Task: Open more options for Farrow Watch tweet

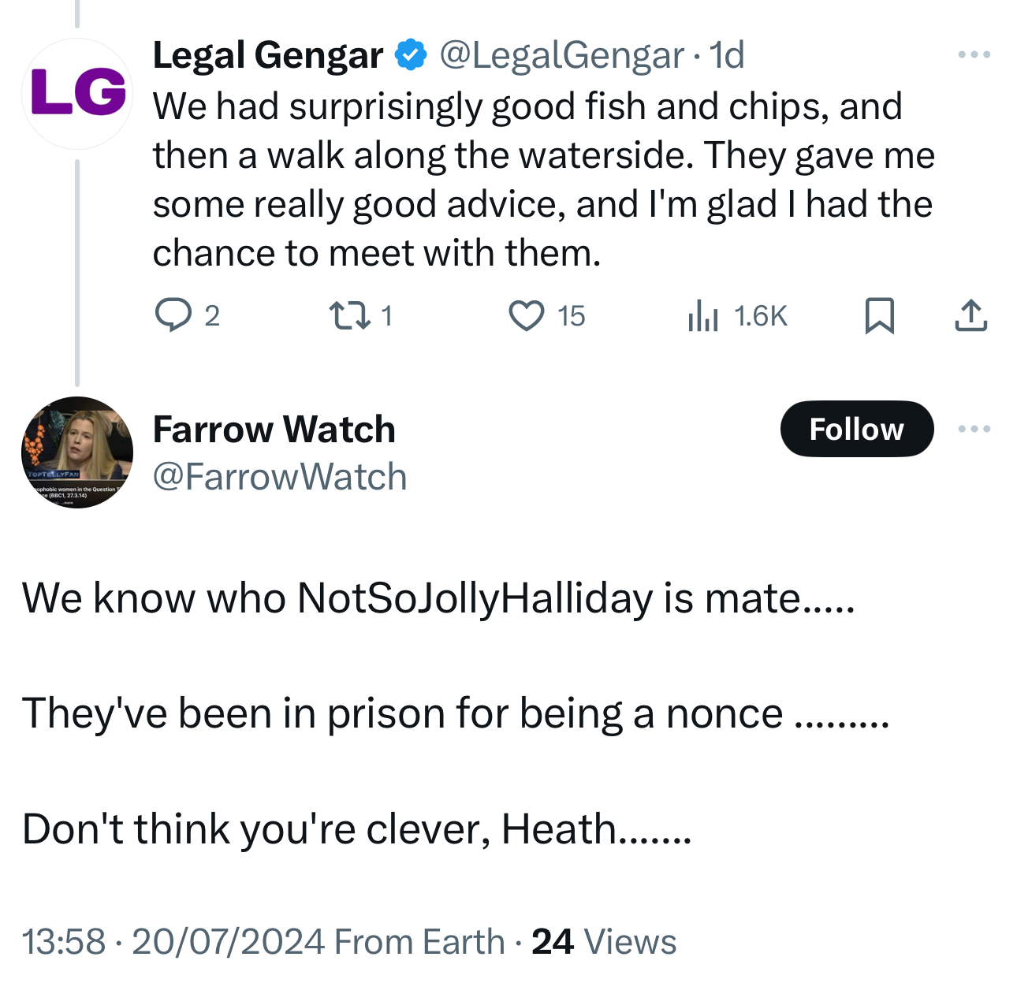Action: click(974, 429)
